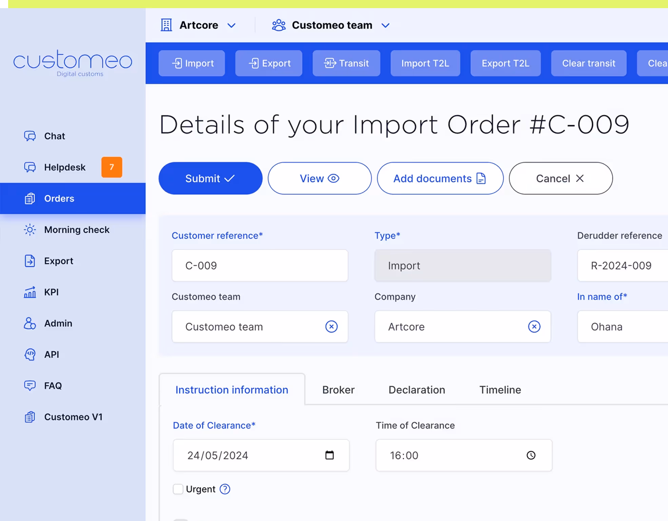
Task: Switch to the Broker tab
Action: (338, 389)
